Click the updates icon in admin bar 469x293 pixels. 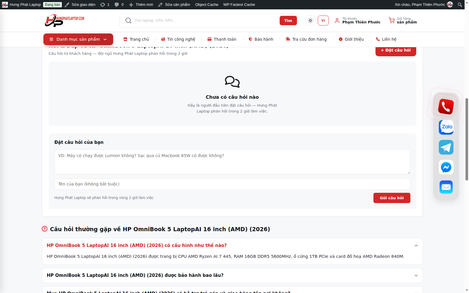tap(103, 5)
